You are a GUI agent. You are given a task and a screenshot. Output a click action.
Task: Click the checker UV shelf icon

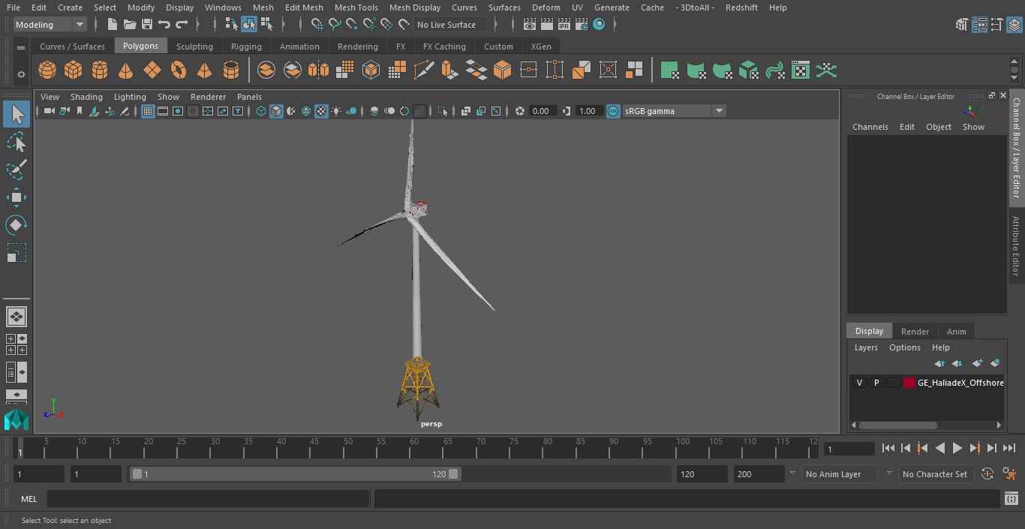point(801,71)
